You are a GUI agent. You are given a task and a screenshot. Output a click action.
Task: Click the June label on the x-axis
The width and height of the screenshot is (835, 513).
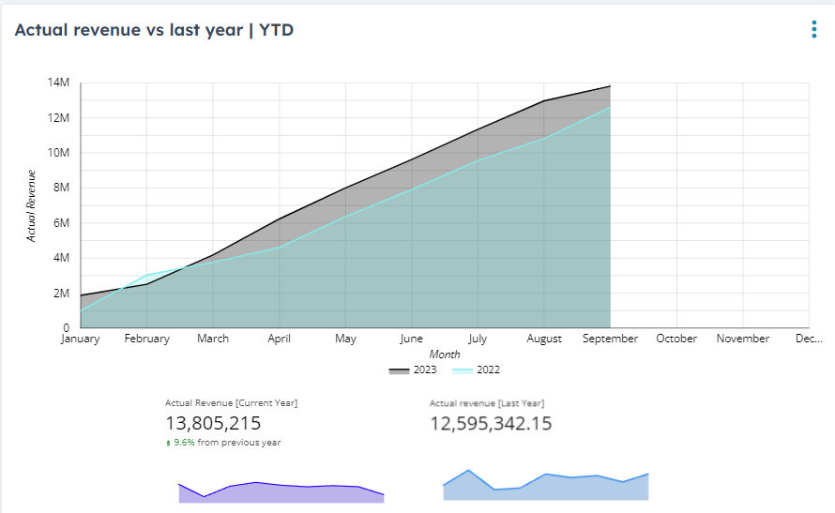coord(412,339)
